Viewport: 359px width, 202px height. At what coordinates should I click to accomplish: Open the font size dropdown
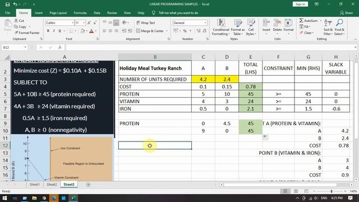(x=84, y=22)
